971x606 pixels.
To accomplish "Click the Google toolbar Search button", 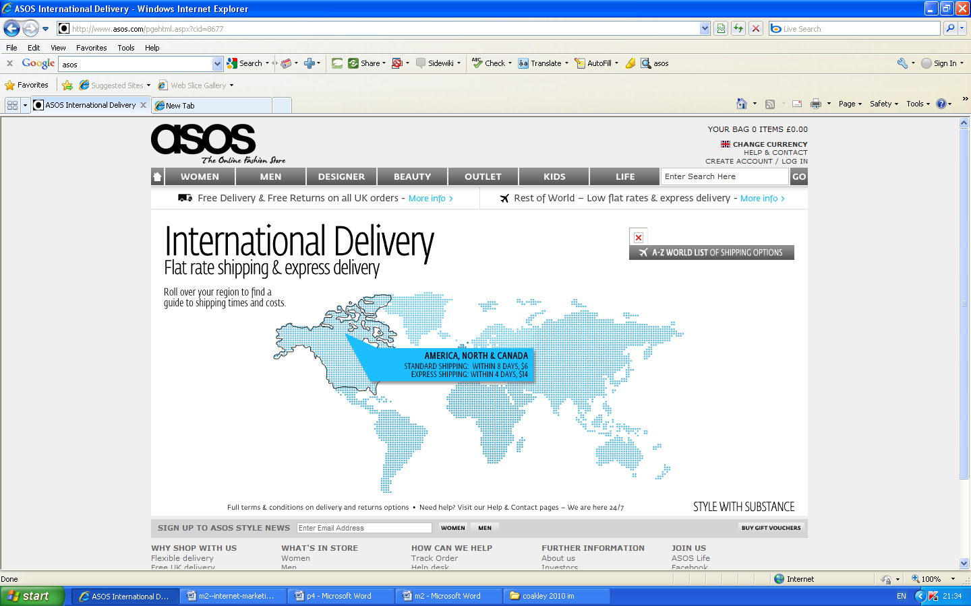I will click(x=245, y=63).
